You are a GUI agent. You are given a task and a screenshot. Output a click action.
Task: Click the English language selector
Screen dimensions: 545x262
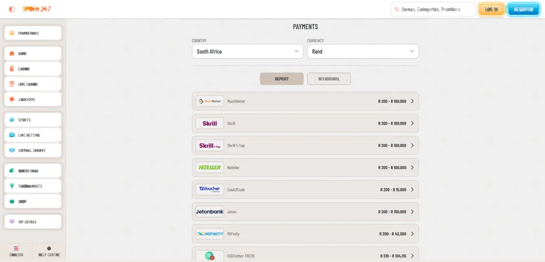[16, 252]
